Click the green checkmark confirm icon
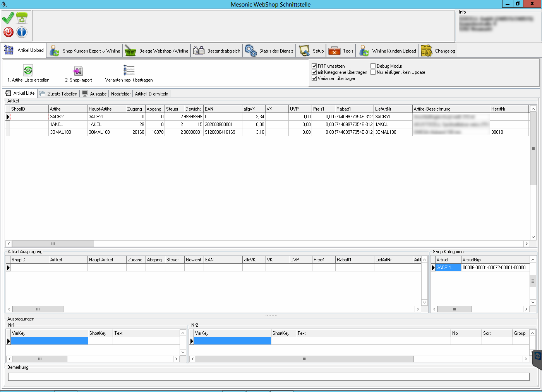 (x=8, y=18)
